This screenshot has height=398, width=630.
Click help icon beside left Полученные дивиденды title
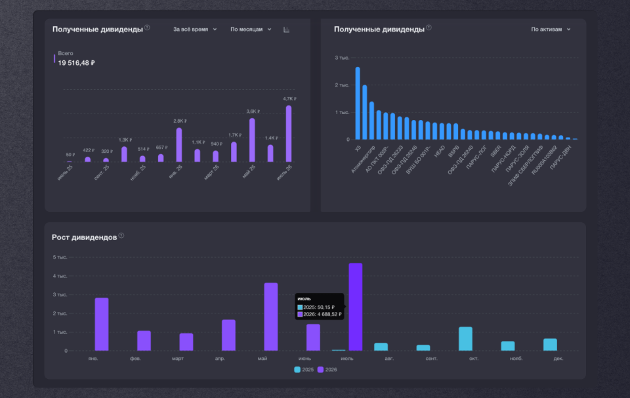[x=148, y=28]
